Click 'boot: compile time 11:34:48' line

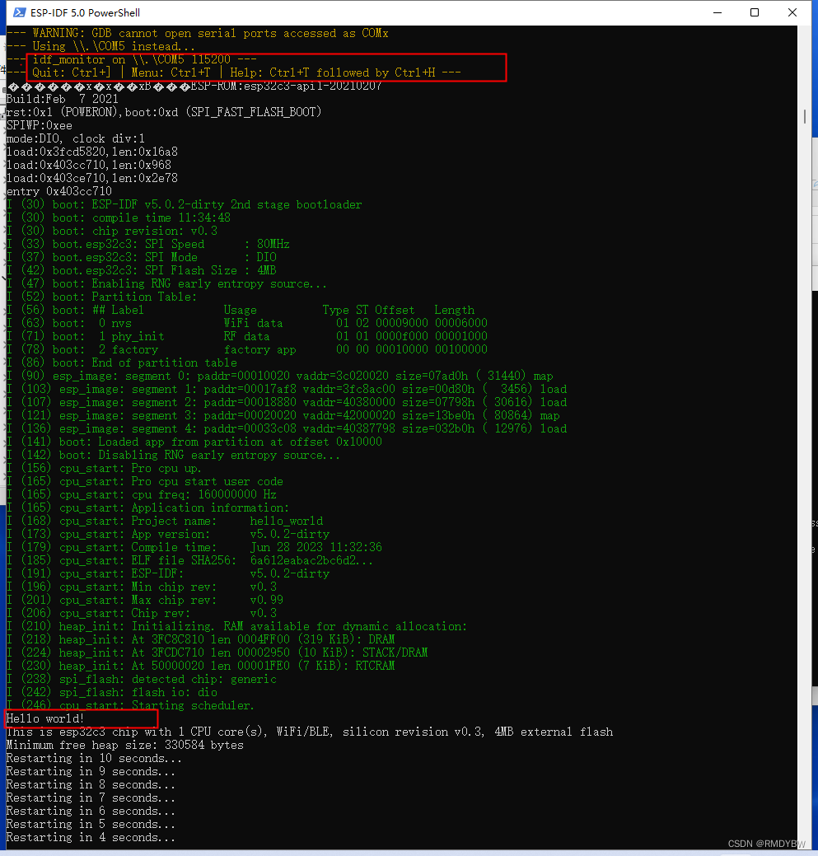pyautogui.click(x=119, y=218)
